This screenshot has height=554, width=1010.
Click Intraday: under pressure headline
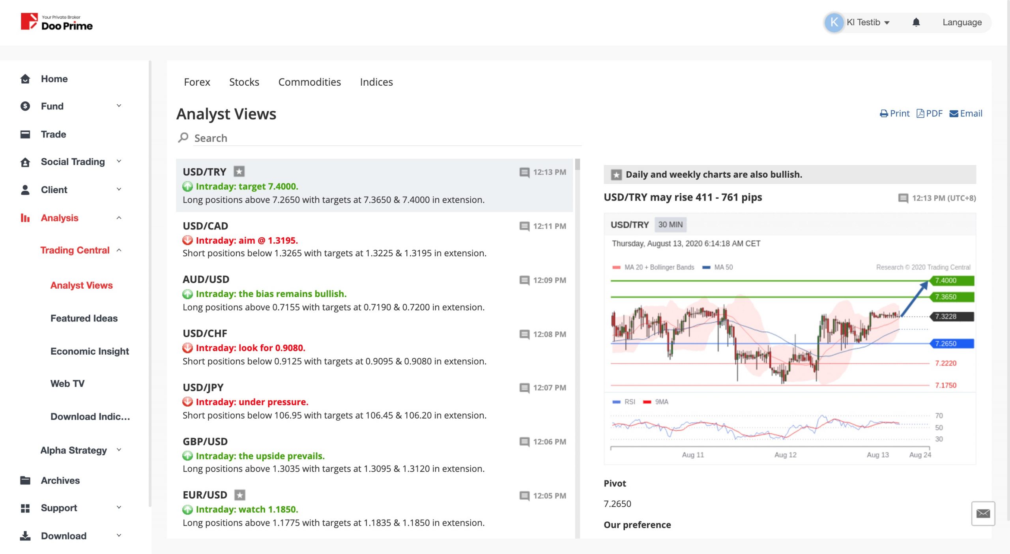(x=252, y=402)
